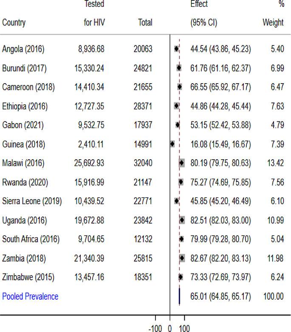The height and width of the screenshot is (332, 291).
Task: Click the axis tick label -100
Action: tap(155, 329)
